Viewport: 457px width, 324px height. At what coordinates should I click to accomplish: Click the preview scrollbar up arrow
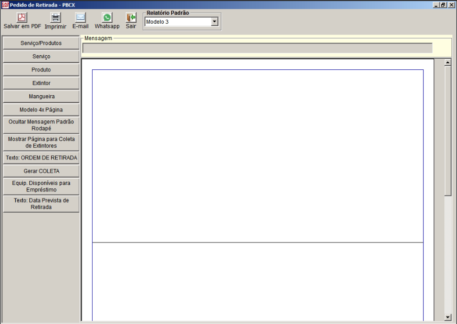click(448, 62)
